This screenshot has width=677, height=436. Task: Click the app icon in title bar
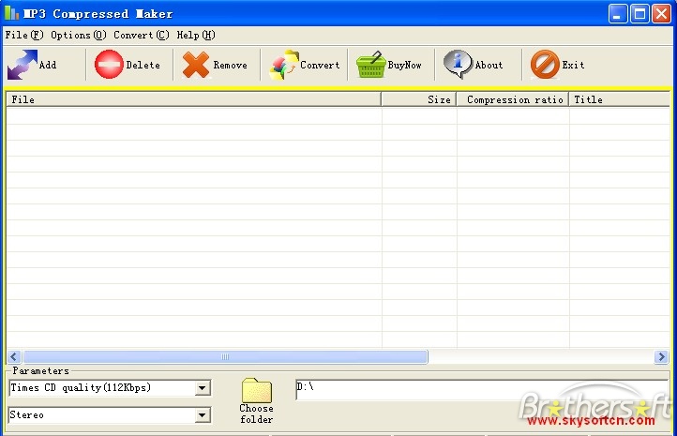pyautogui.click(x=11, y=14)
